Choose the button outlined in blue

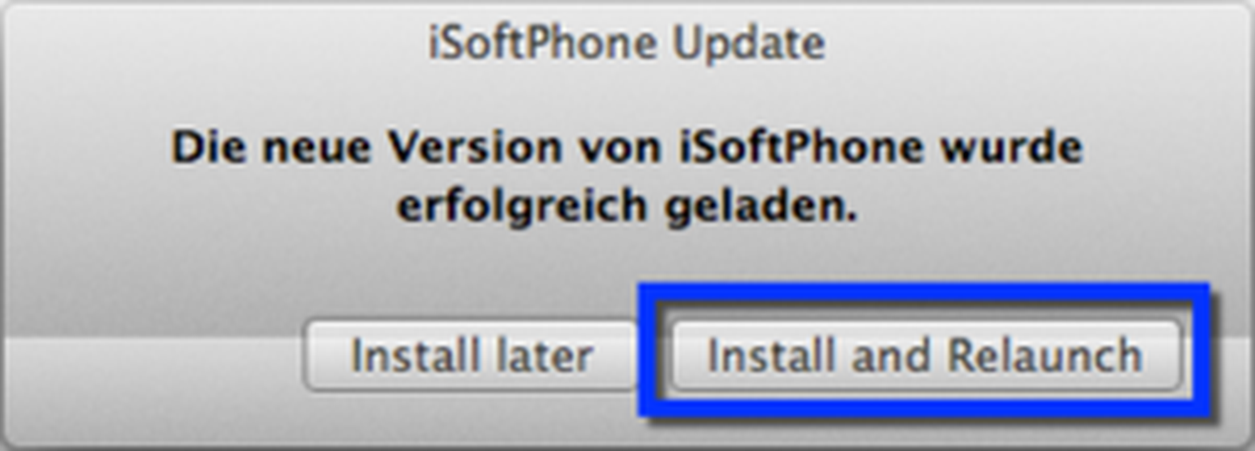[x=926, y=356]
